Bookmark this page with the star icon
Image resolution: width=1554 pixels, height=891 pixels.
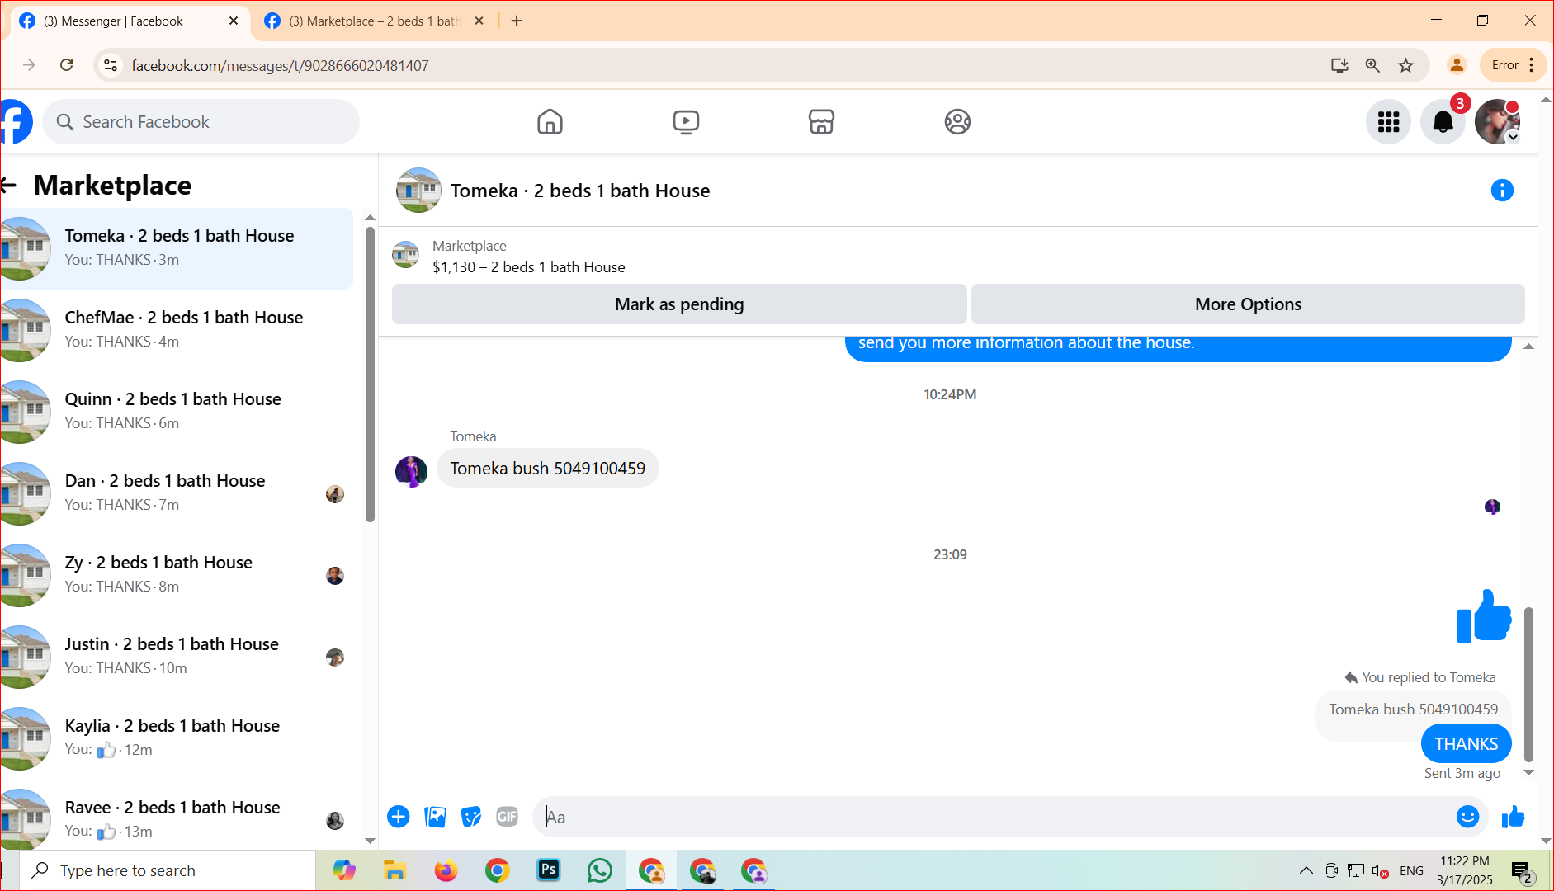[1406, 65]
